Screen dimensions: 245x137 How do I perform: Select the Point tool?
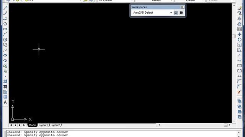5,76
